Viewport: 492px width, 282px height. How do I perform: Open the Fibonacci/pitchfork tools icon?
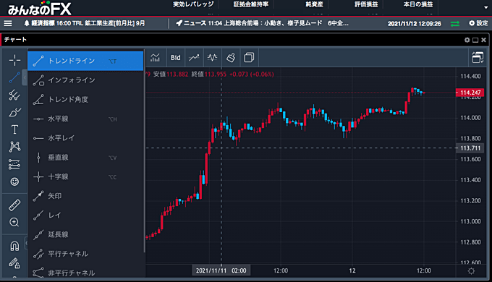tap(14, 95)
